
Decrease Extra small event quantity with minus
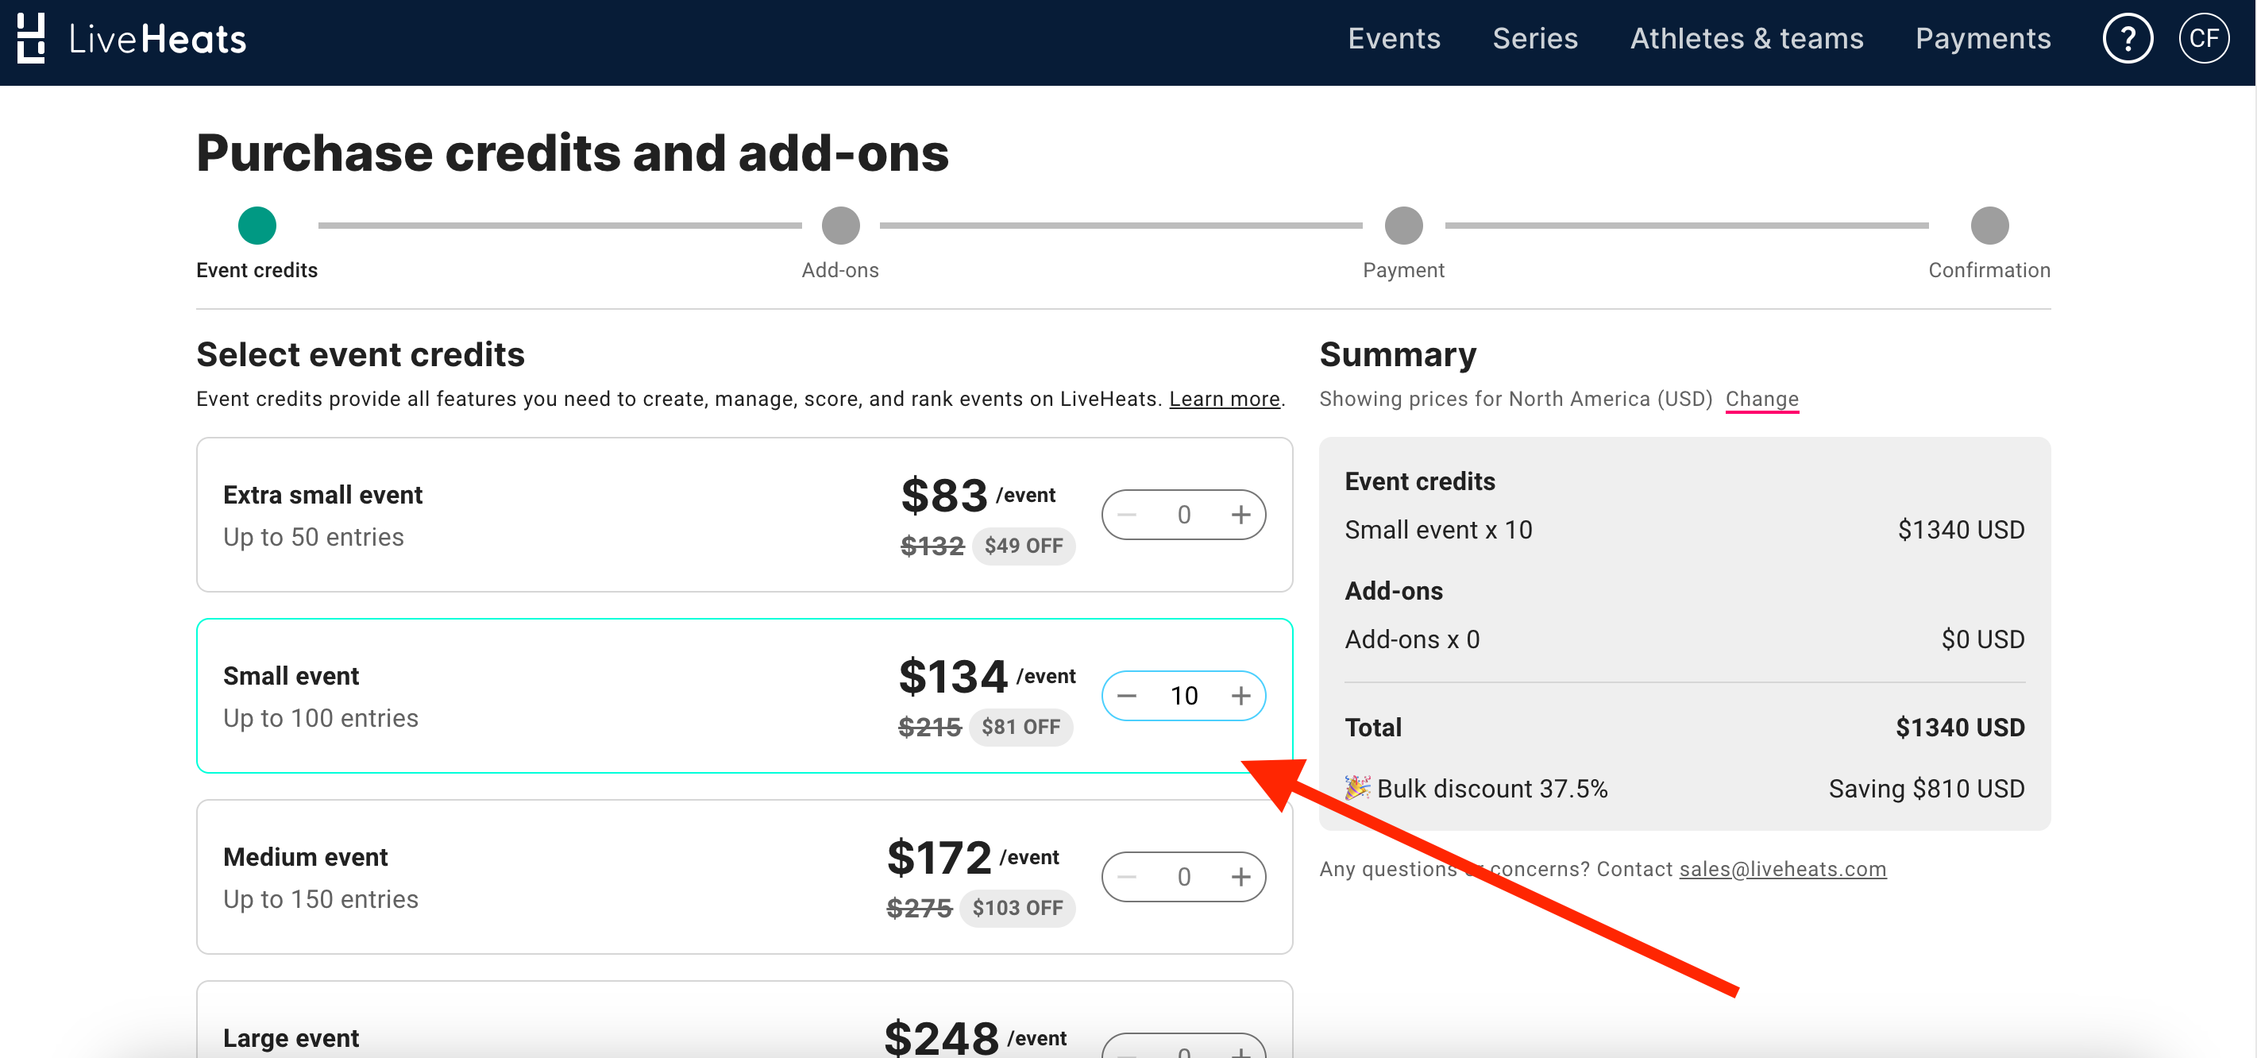coord(1127,515)
